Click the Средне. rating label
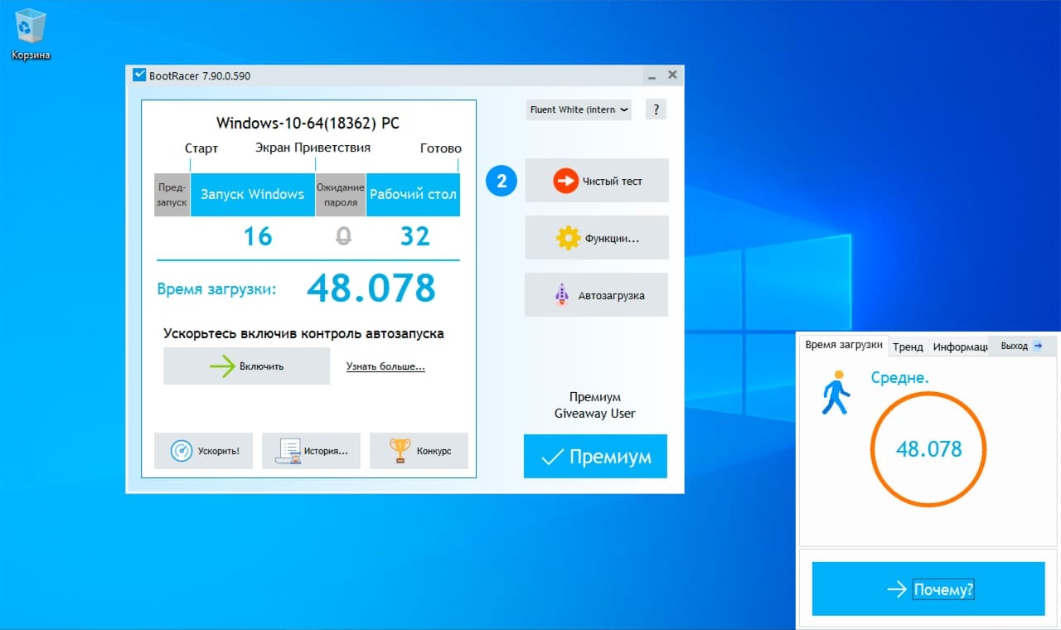 click(x=900, y=378)
